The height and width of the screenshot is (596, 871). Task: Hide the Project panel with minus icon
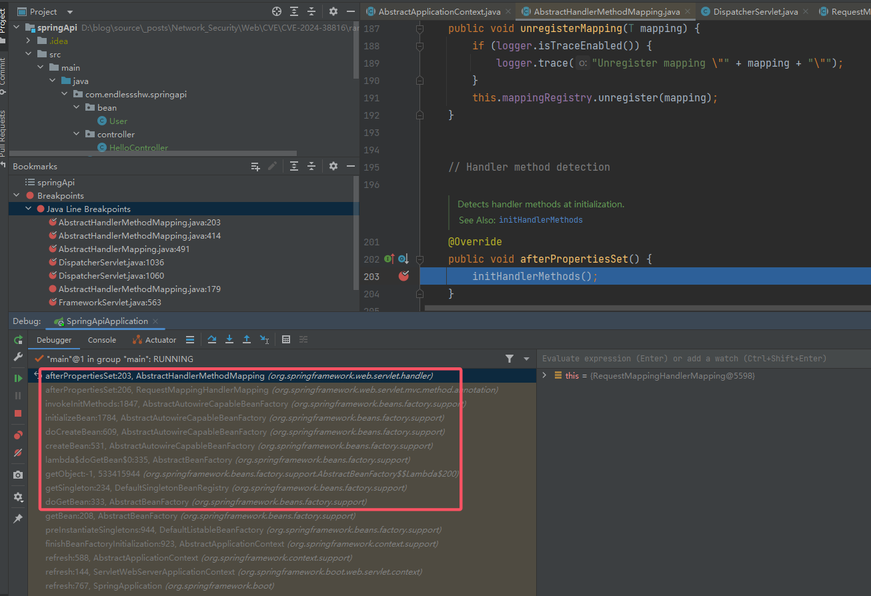pos(350,11)
